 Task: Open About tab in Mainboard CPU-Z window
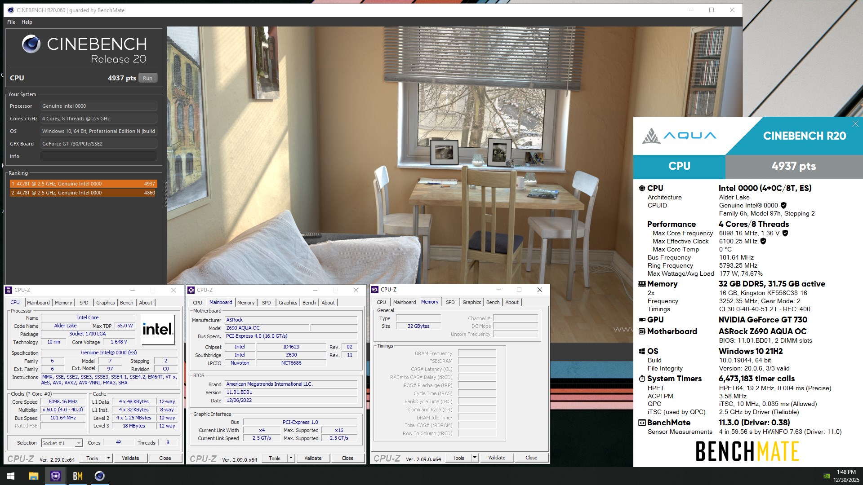coord(328,303)
